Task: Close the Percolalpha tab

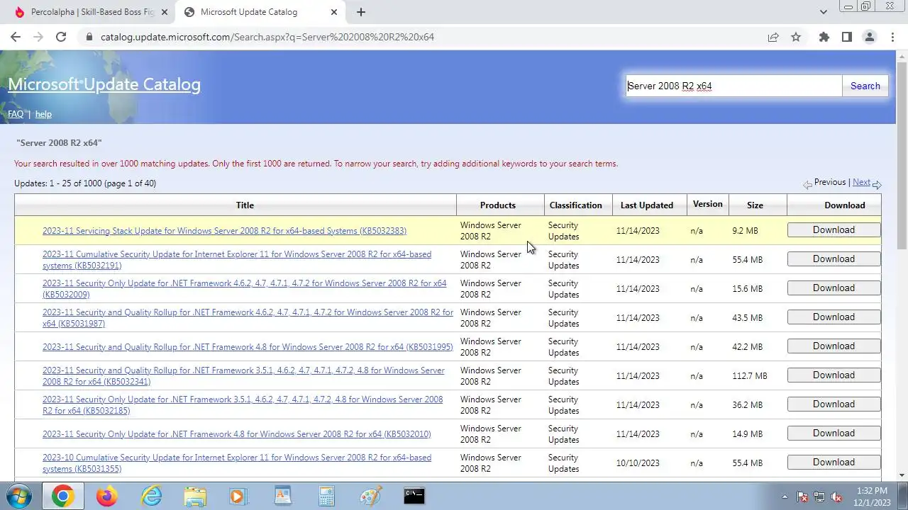Action: tap(165, 12)
